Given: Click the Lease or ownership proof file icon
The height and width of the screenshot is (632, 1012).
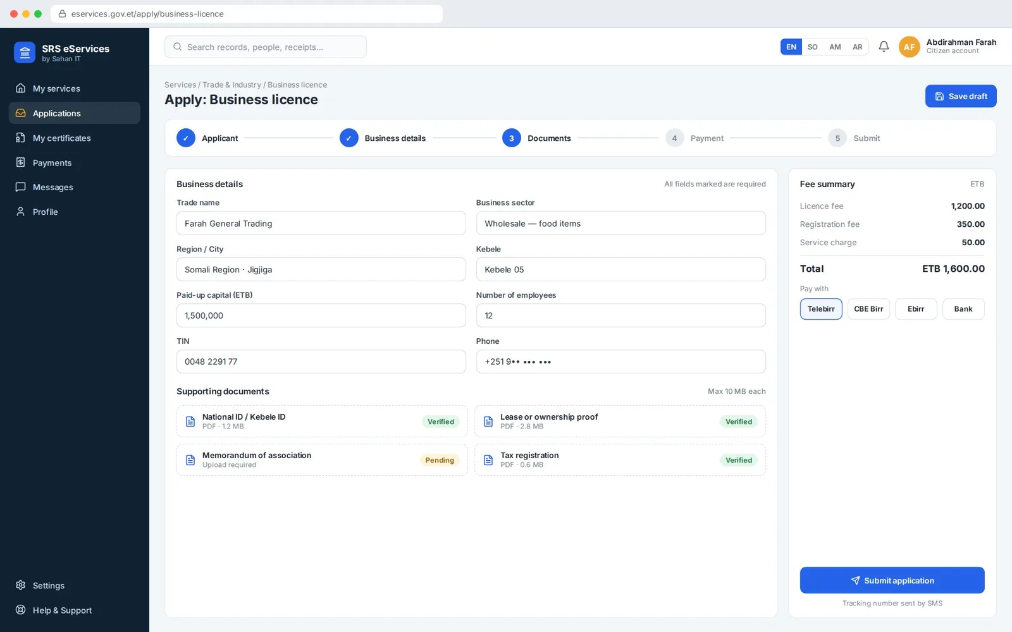Looking at the screenshot, I should [x=488, y=422].
